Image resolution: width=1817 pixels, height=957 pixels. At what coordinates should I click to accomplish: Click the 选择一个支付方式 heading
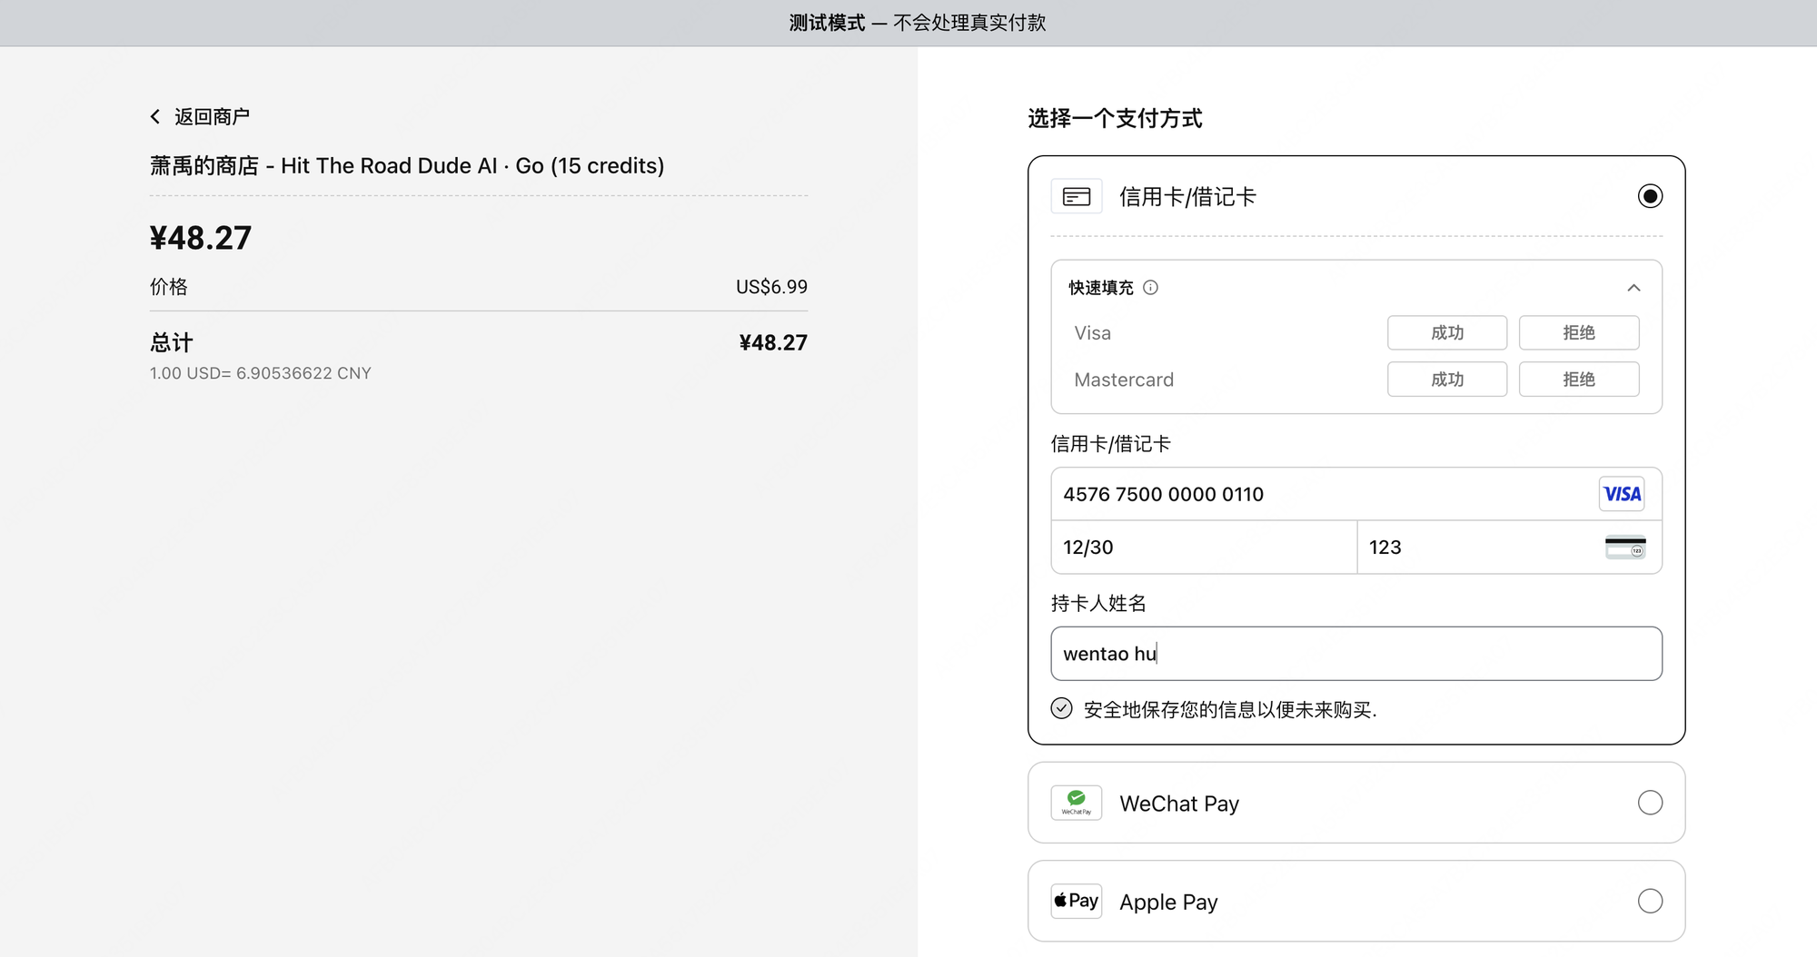tap(1115, 118)
